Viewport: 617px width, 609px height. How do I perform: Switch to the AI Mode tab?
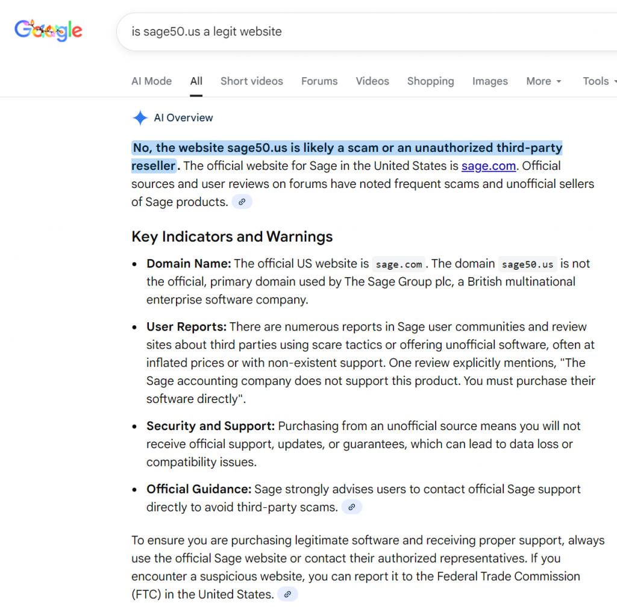[x=151, y=81]
